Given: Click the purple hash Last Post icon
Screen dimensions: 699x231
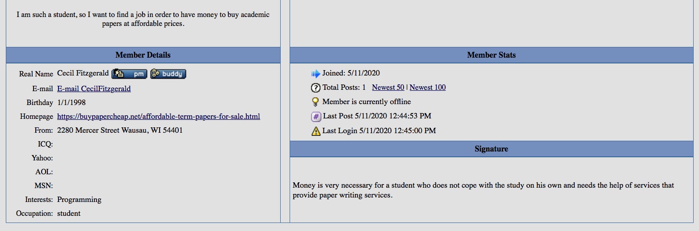Looking at the screenshot, I should click(x=316, y=117).
